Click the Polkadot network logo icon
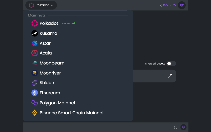The height and width of the screenshot is (132, 211). 35,23
